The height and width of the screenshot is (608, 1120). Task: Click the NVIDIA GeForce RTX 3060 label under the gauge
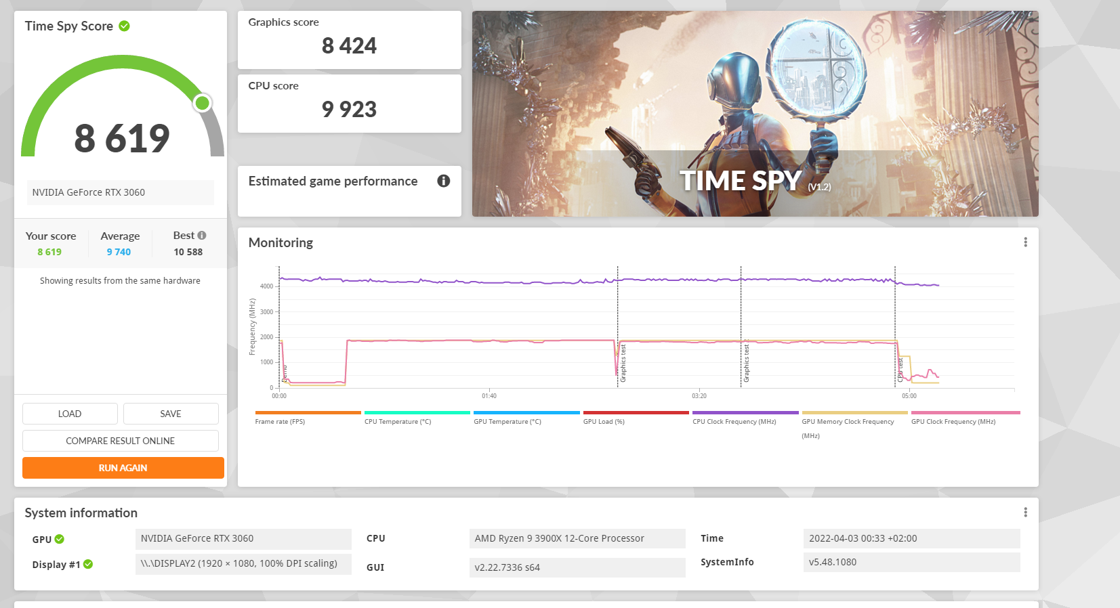[121, 192]
